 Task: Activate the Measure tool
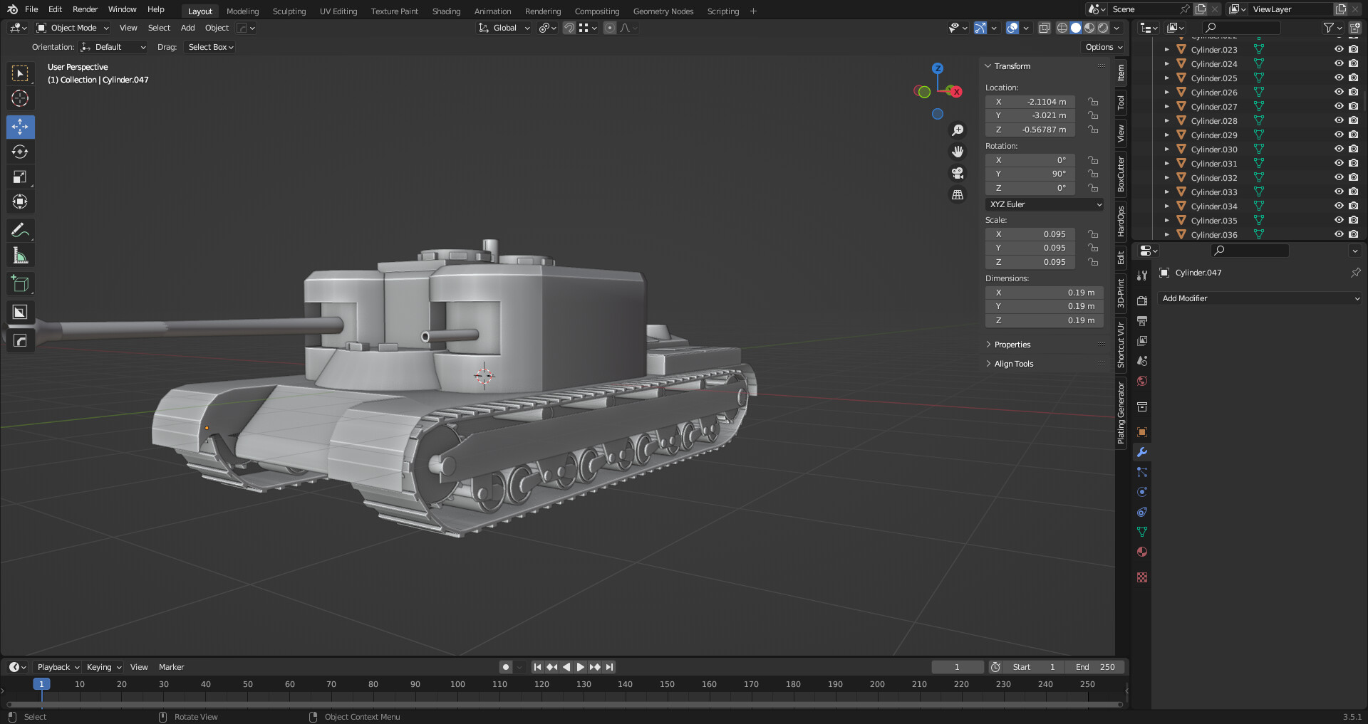pos(20,254)
